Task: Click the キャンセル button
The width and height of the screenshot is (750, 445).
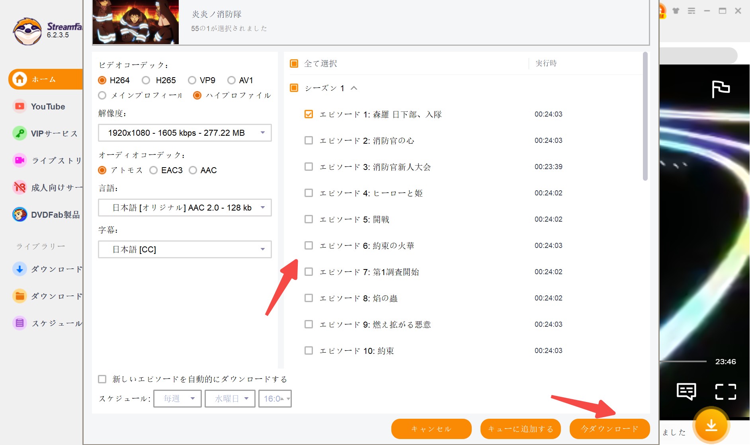Action: pyautogui.click(x=432, y=429)
